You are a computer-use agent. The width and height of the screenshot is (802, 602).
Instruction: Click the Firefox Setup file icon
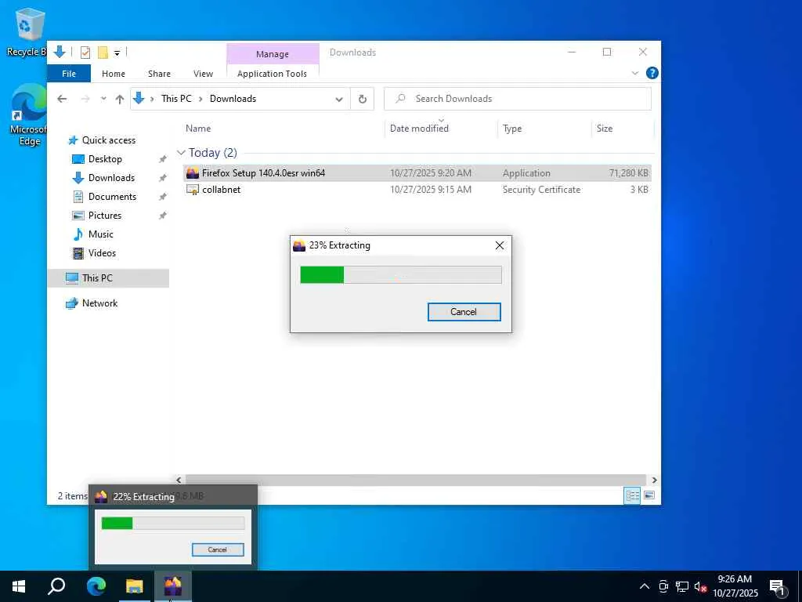point(193,173)
